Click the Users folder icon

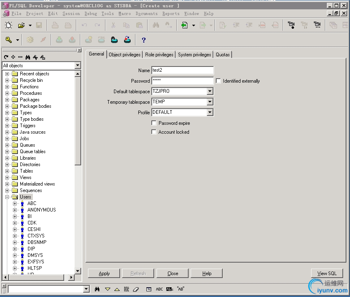point(15,197)
